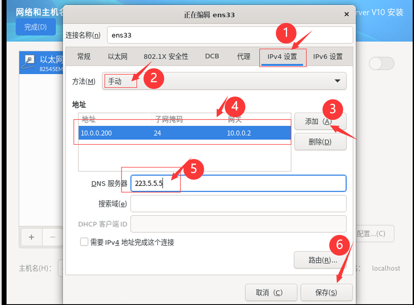Screen dimensions: 414x305
Task: Select address cell 10.0.0.200
Action: (x=96, y=133)
